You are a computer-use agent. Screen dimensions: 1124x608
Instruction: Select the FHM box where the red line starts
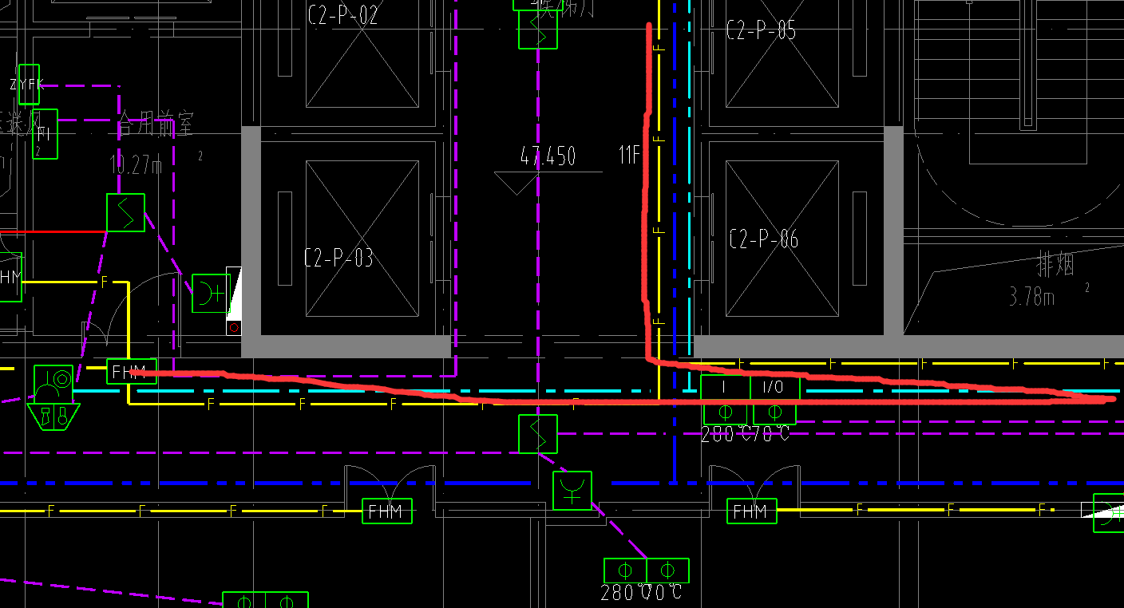pos(132,372)
